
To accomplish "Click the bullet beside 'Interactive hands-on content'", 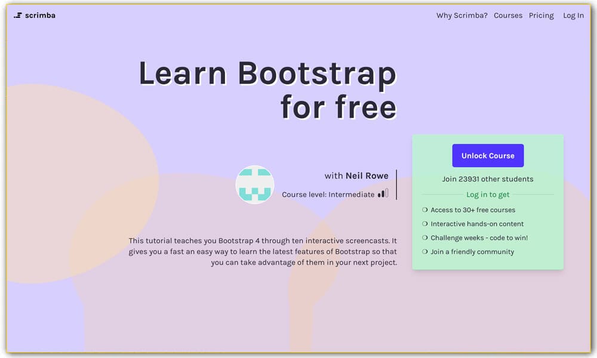I will point(424,224).
